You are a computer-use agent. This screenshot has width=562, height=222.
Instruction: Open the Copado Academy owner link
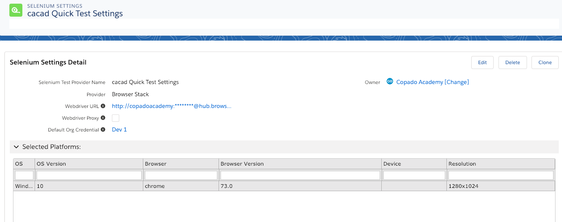(420, 82)
